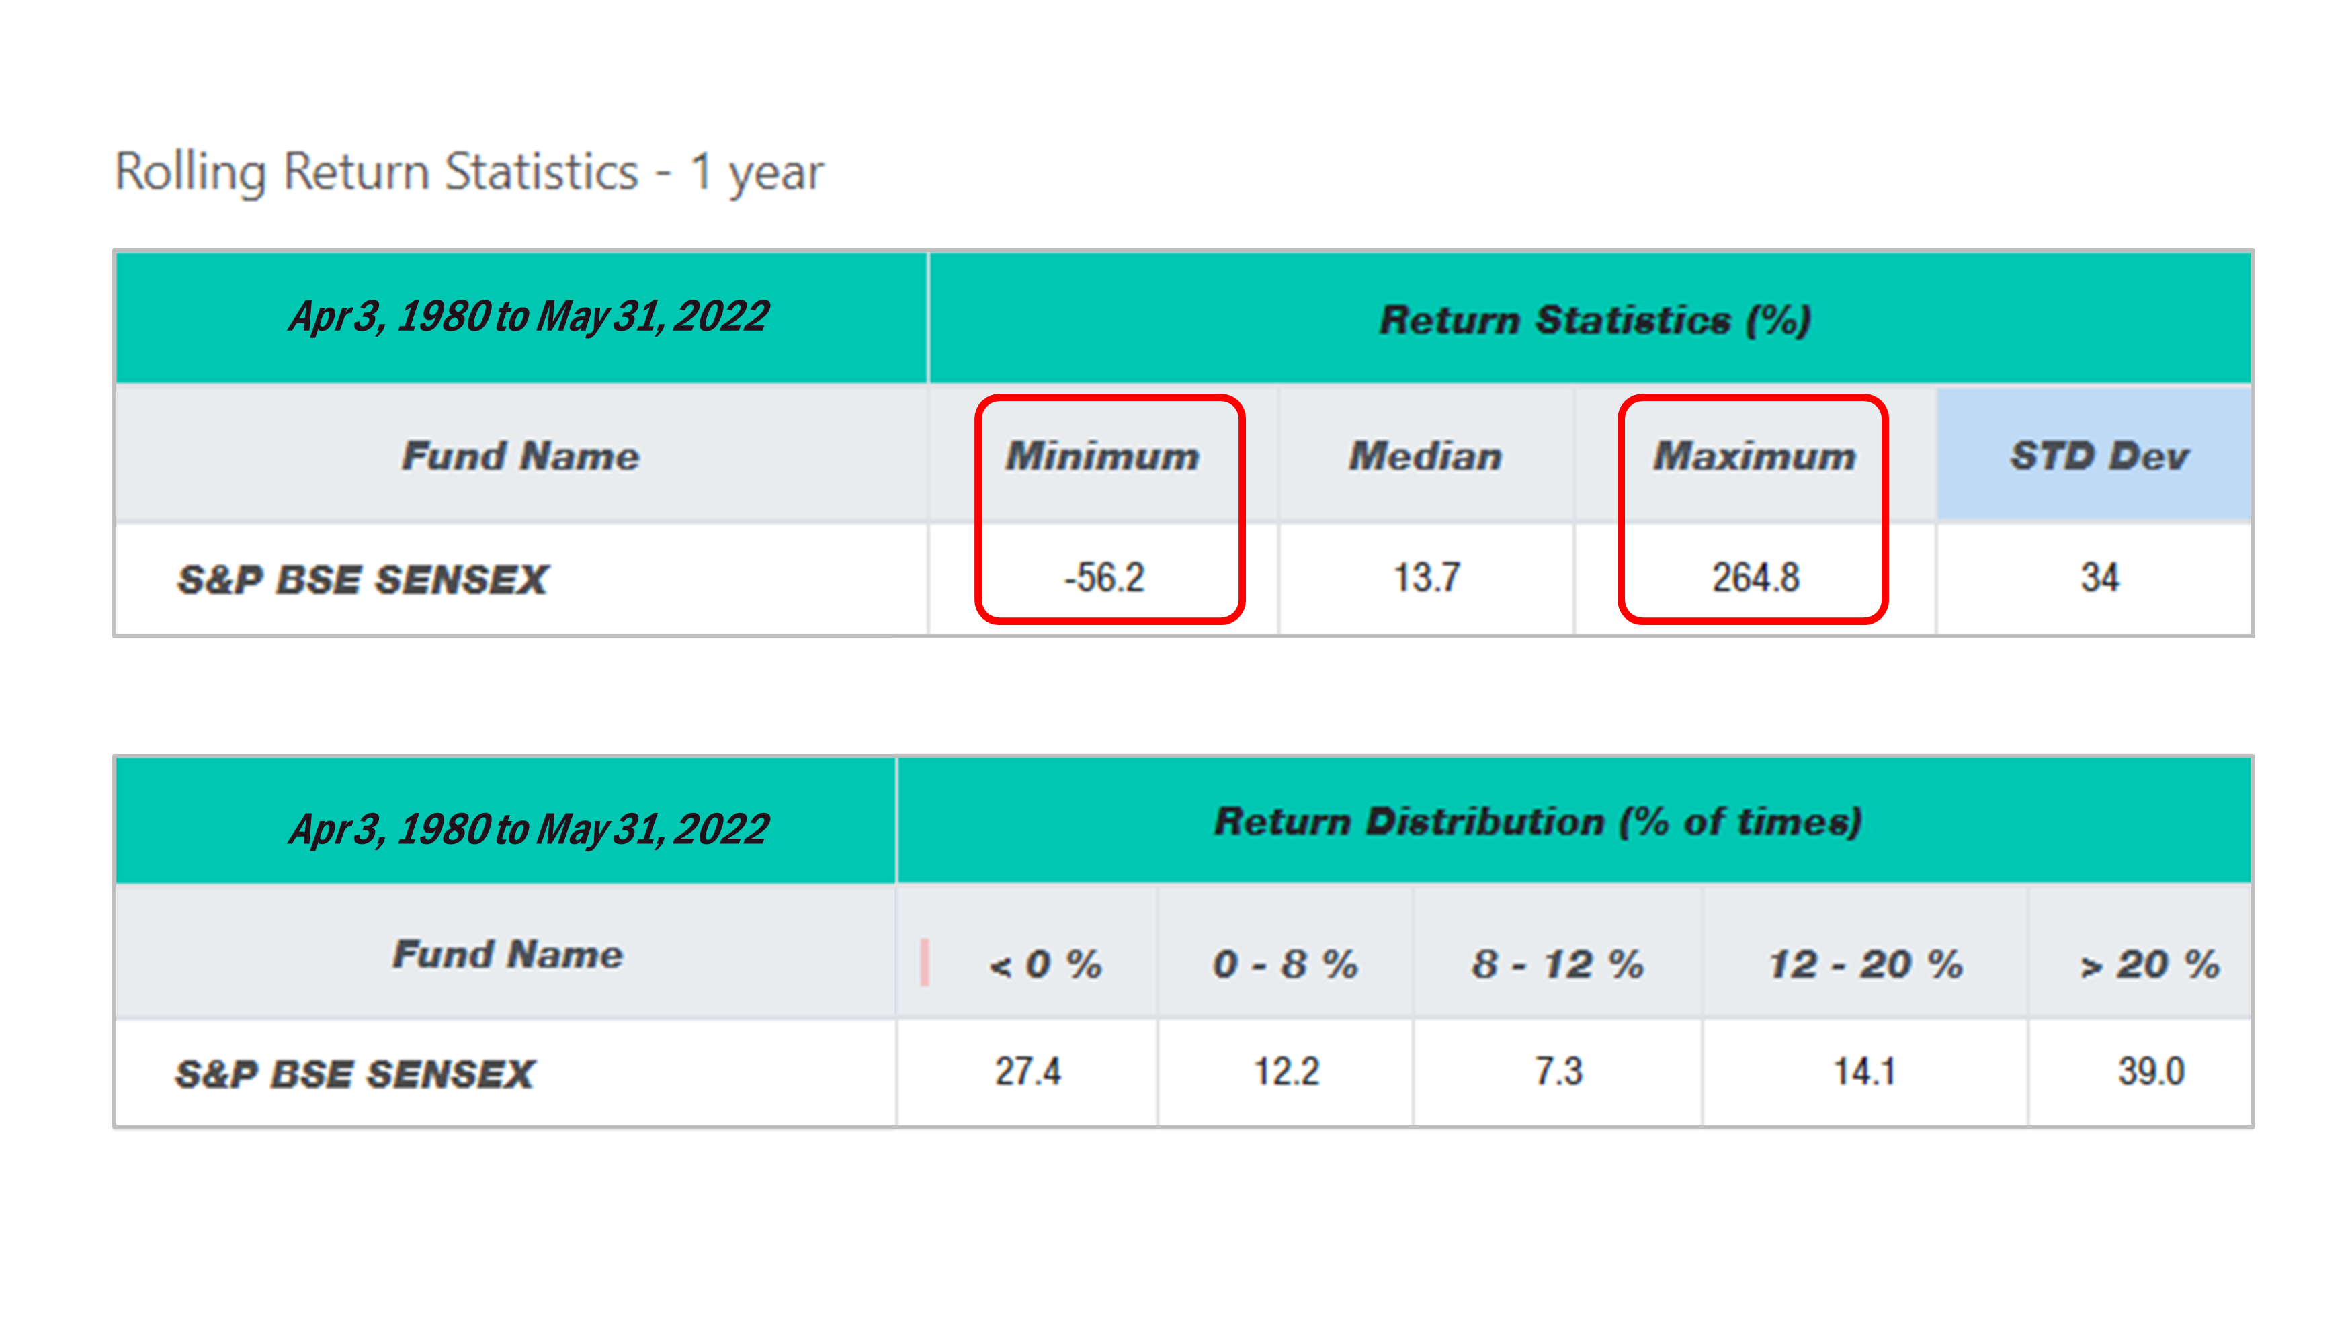2352x1323 pixels.
Task: Click the 39.0 distribution value
Action: 2150,1072
